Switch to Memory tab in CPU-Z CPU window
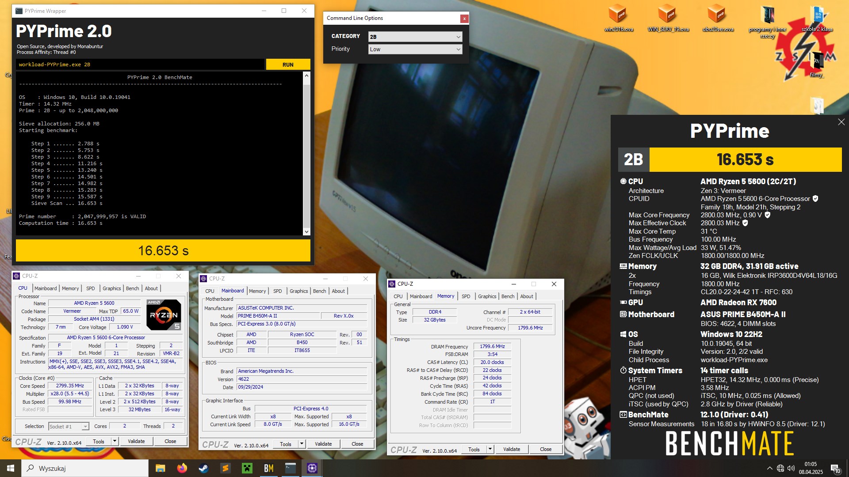Viewport: 849px width, 477px height. (70, 288)
